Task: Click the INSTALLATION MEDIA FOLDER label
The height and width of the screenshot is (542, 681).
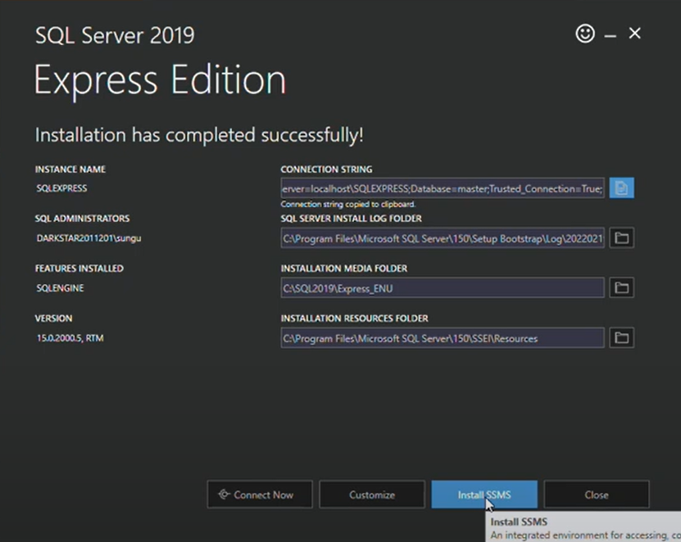Action: click(x=344, y=269)
